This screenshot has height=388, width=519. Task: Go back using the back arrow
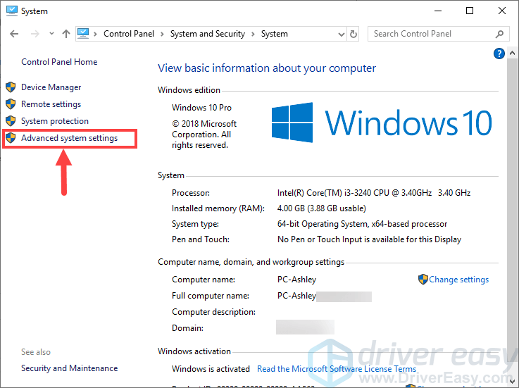(x=14, y=34)
